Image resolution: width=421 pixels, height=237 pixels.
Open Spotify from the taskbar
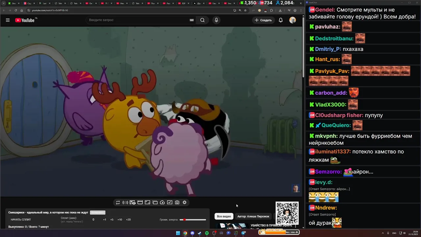(207, 233)
